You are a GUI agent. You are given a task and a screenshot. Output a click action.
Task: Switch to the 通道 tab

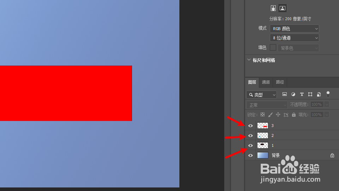[266, 82]
